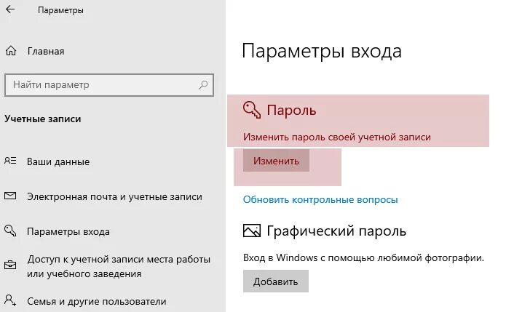
Task: Go to Главная settings page
Action: click(x=46, y=51)
